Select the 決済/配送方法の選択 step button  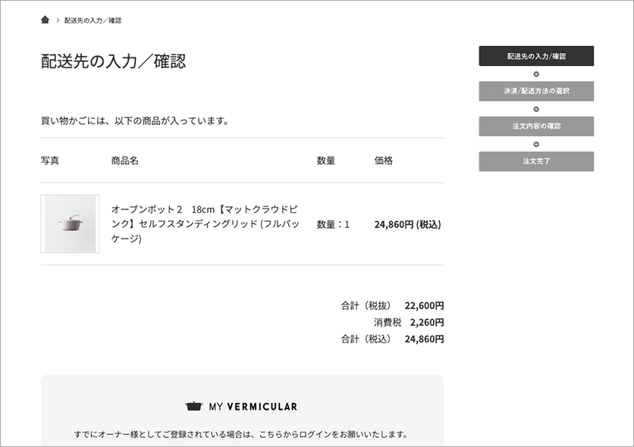[x=536, y=91]
